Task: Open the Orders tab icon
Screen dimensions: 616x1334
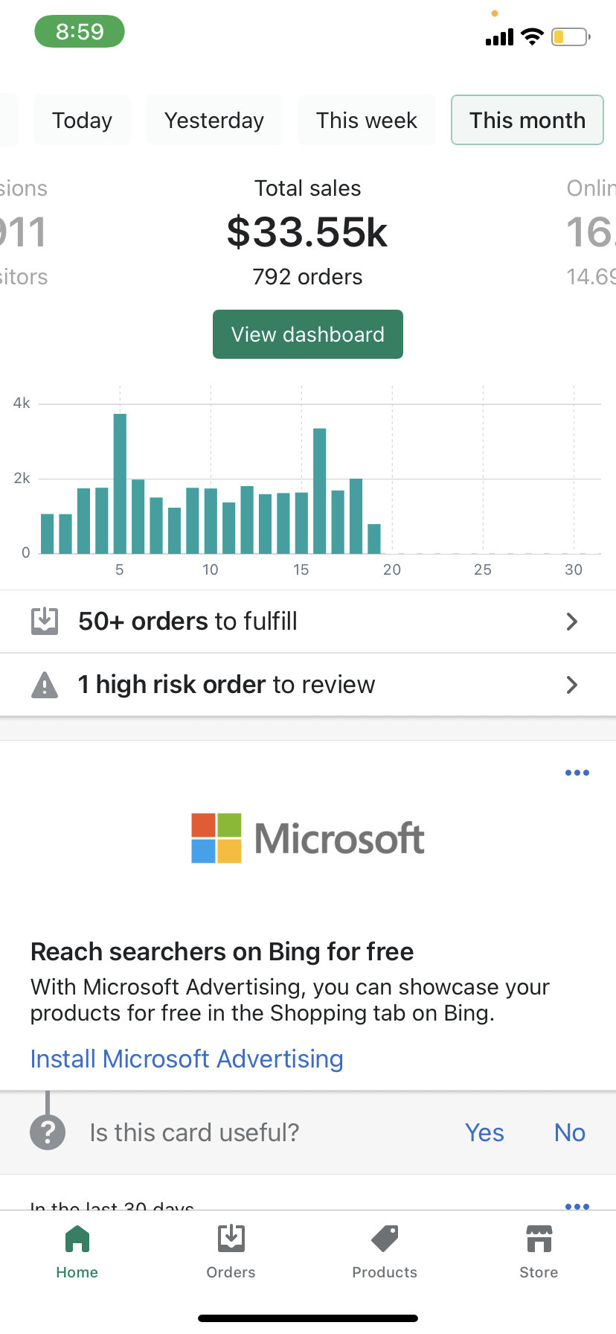Action: [231, 1239]
